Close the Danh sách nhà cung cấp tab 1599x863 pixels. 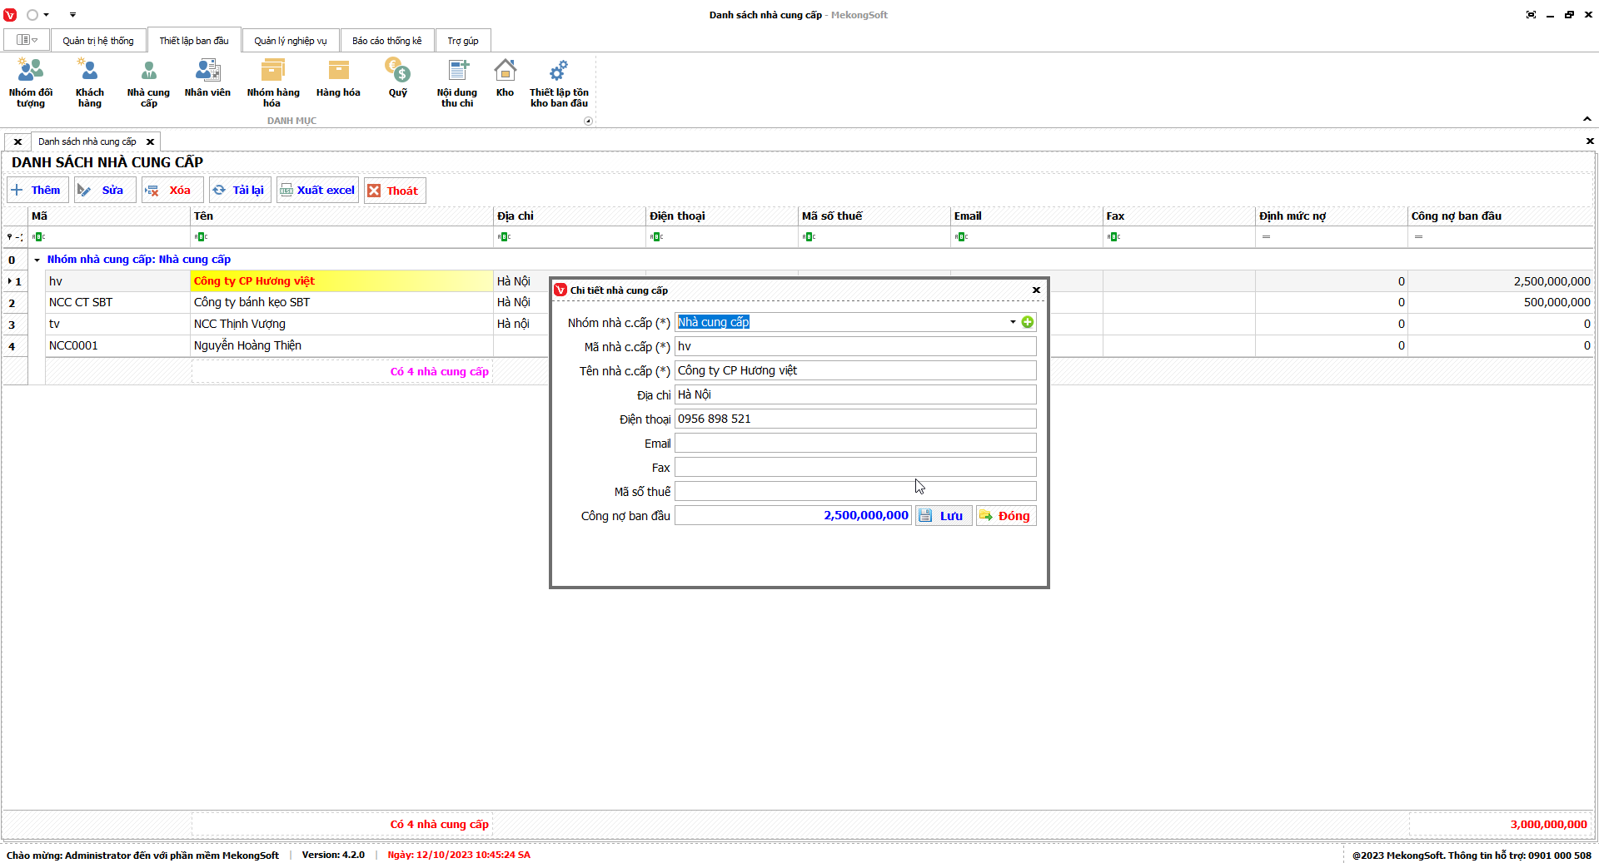point(151,141)
